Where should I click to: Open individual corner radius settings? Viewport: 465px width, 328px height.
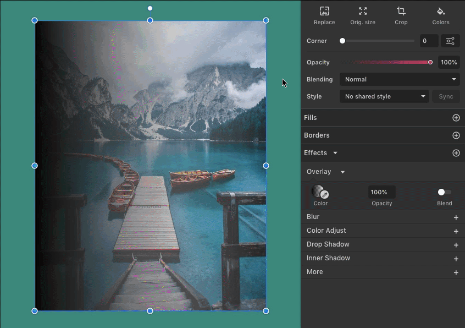click(x=450, y=41)
